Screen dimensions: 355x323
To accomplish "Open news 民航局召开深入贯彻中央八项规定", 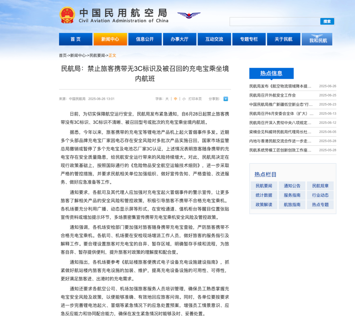I will pyautogui.click(x=280, y=122).
